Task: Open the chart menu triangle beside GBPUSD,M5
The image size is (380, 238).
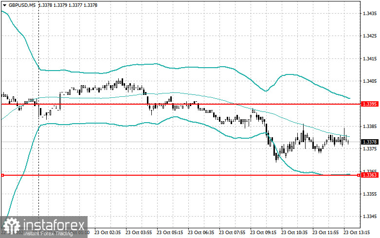Action: (4, 5)
